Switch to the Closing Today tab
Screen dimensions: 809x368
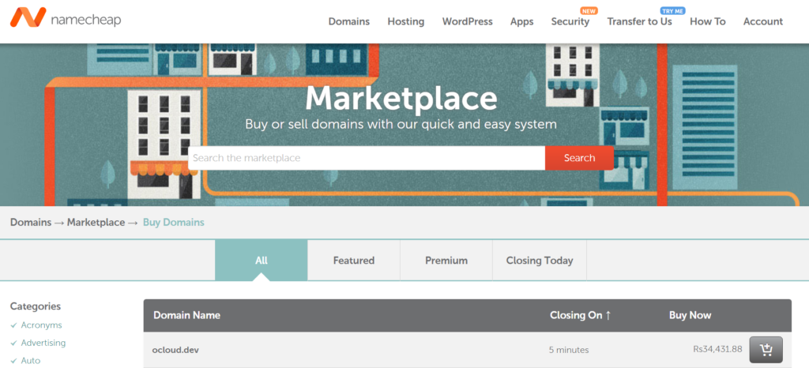(x=540, y=261)
